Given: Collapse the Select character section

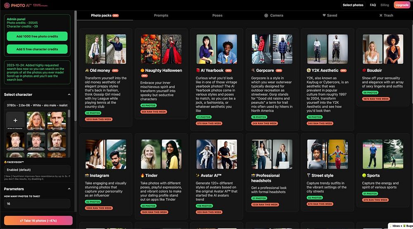Looking at the screenshot, I should point(69,95).
